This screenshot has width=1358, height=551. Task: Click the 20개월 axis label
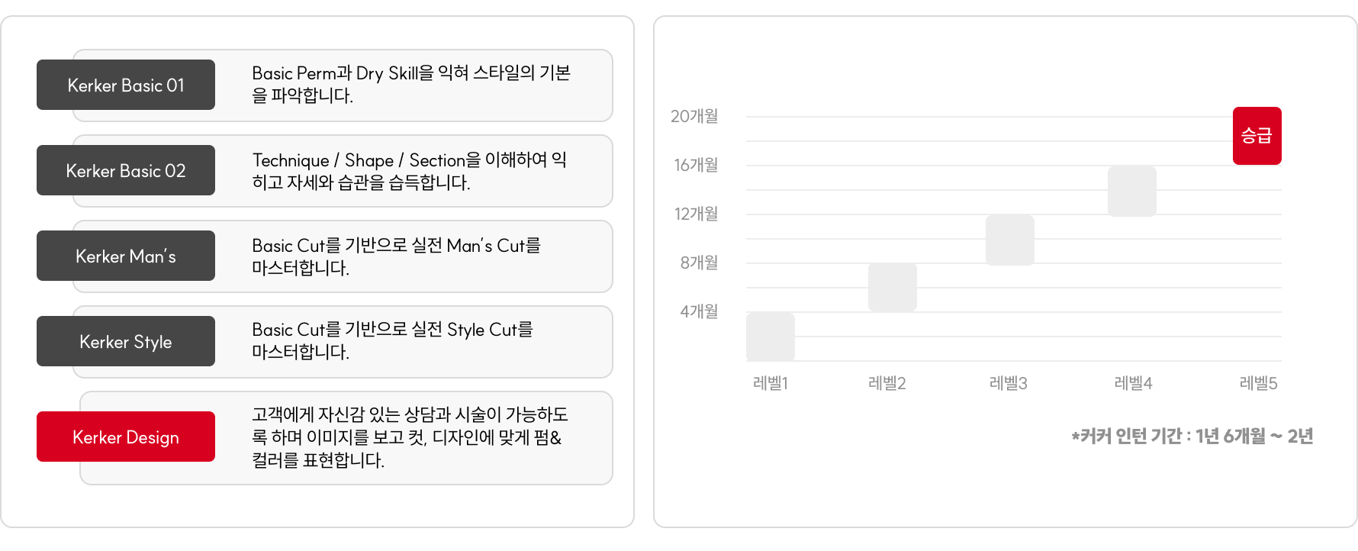pos(694,116)
